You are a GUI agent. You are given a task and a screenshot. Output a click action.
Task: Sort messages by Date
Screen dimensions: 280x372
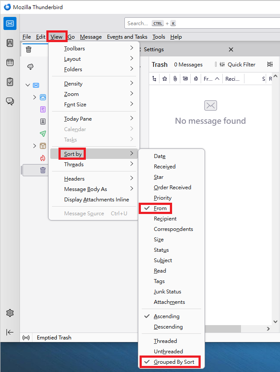[x=172, y=156]
